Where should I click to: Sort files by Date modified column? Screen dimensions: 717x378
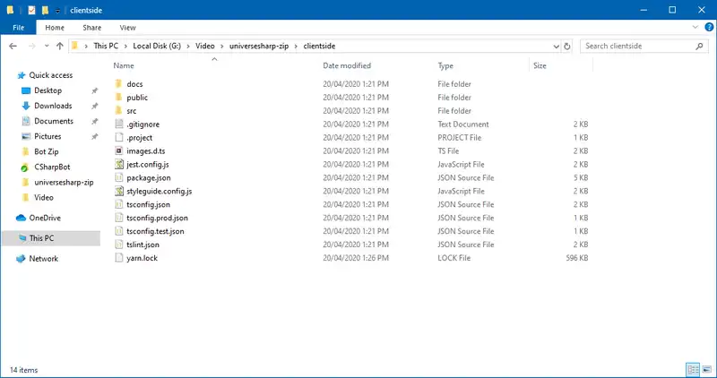pos(347,65)
